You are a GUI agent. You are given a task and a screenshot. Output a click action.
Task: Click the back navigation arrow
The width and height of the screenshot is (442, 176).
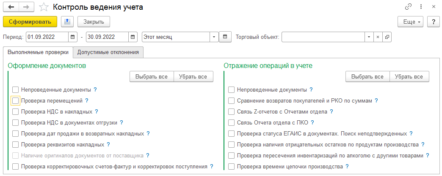pyautogui.click(x=11, y=7)
